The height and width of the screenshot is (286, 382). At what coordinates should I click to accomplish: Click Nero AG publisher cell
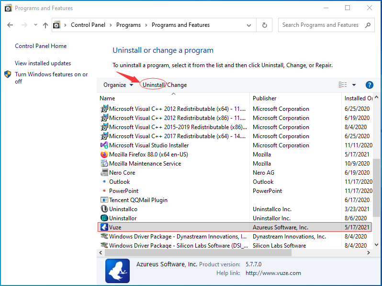pyautogui.click(x=263, y=172)
